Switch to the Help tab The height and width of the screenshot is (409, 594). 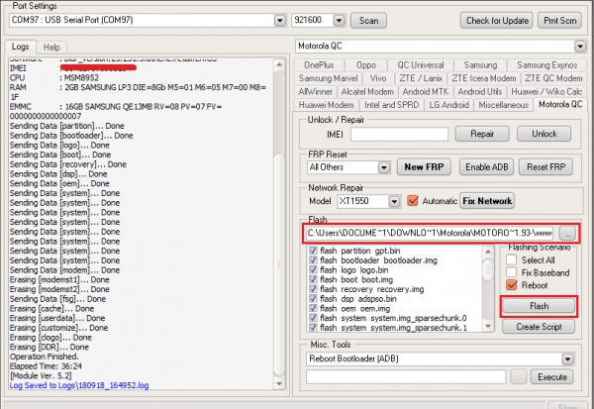click(x=51, y=48)
